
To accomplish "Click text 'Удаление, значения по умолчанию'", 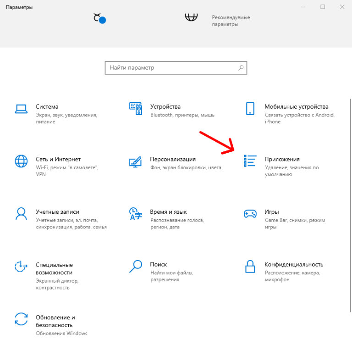I will (x=291, y=171).
